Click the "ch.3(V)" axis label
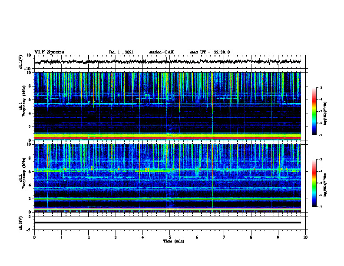The image size is (344, 266). click(x=21, y=223)
